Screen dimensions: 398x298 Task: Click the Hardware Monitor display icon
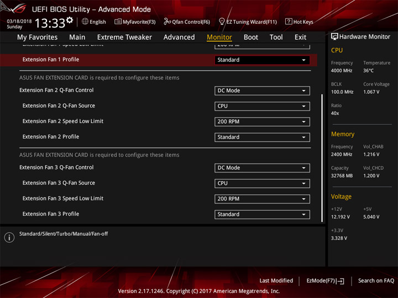334,37
